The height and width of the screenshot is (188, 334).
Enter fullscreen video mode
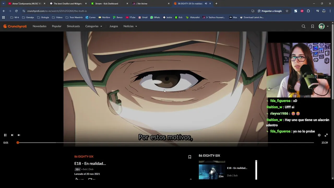(x=326, y=135)
